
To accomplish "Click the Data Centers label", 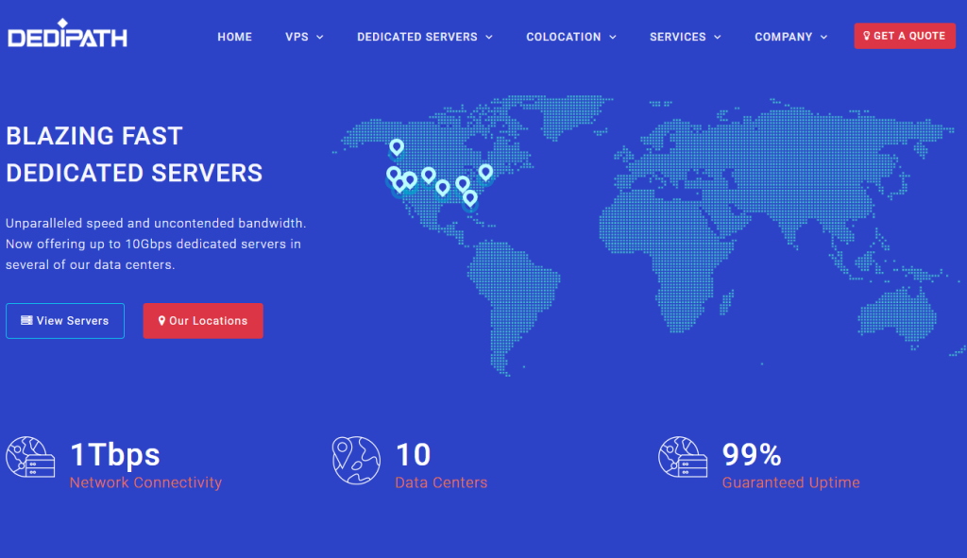I will pyautogui.click(x=441, y=482).
